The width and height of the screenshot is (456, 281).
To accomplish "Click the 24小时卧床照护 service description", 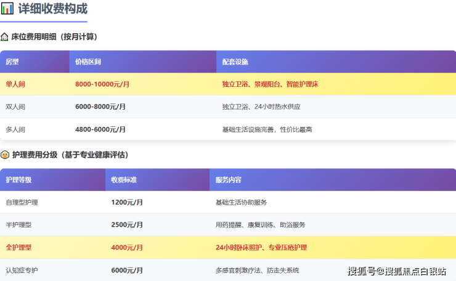I will coord(240,248).
